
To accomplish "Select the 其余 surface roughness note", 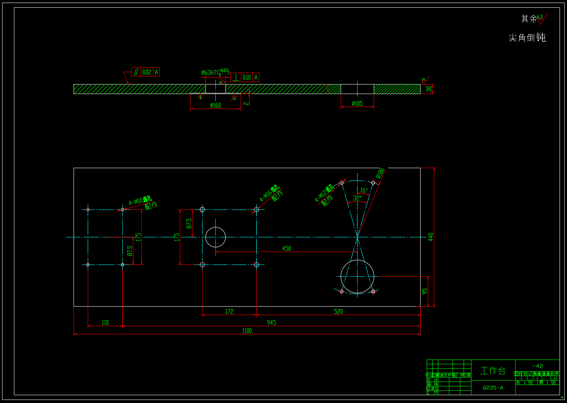I will 534,18.
